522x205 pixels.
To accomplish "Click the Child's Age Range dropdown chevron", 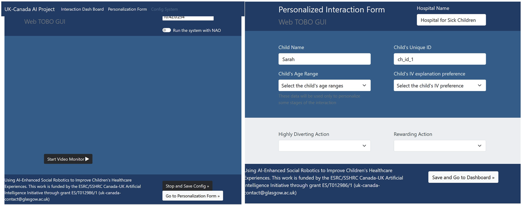I will (x=364, y=85).
